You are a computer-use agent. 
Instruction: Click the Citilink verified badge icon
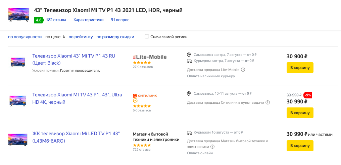point(135,100)
